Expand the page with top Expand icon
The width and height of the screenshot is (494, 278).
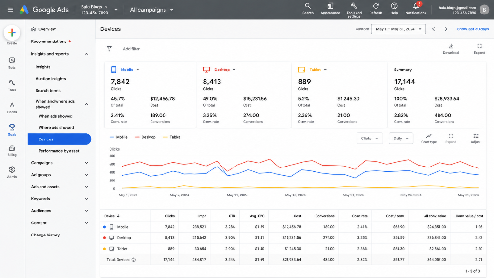coord(479,49)
